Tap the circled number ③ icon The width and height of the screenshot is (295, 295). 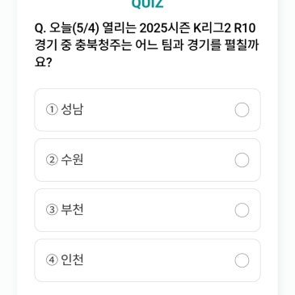click(52, 210)
